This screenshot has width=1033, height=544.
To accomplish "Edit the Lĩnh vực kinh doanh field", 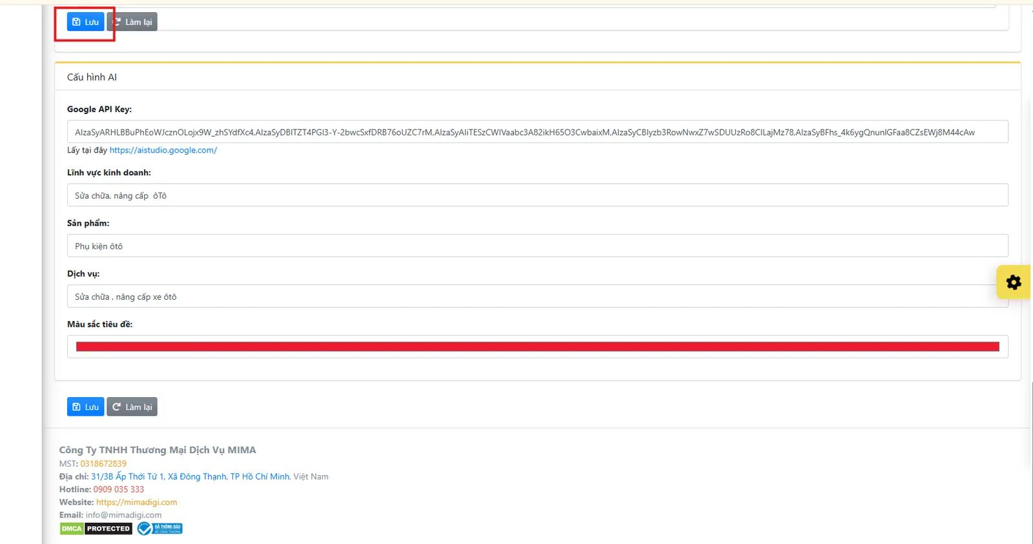I will [x=537, y=195].
